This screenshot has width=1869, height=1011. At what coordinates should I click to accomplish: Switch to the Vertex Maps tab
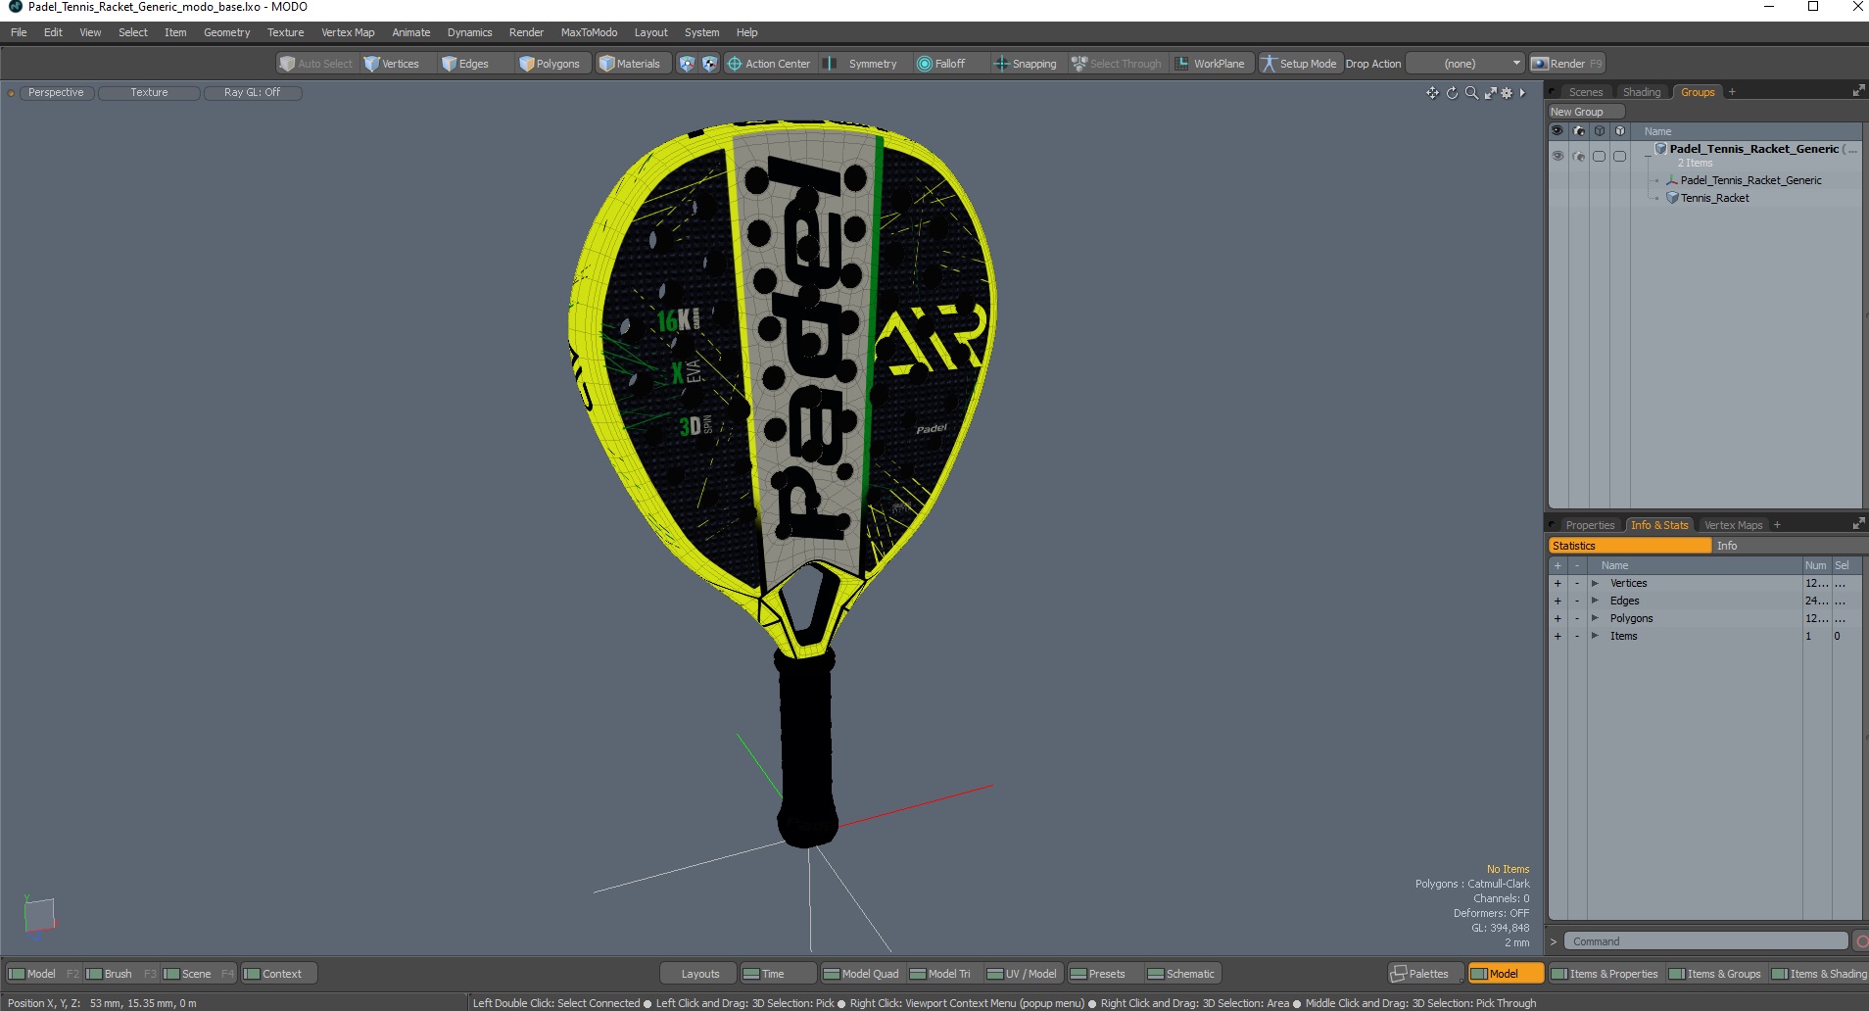(x=1733, y=525)
